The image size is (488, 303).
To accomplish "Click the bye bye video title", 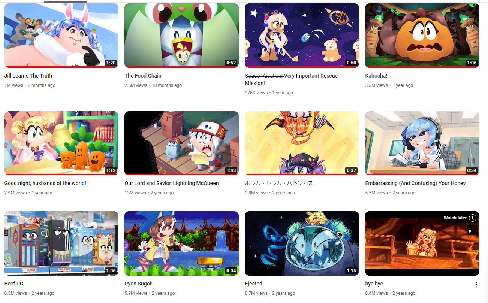I will click(374, 284).
